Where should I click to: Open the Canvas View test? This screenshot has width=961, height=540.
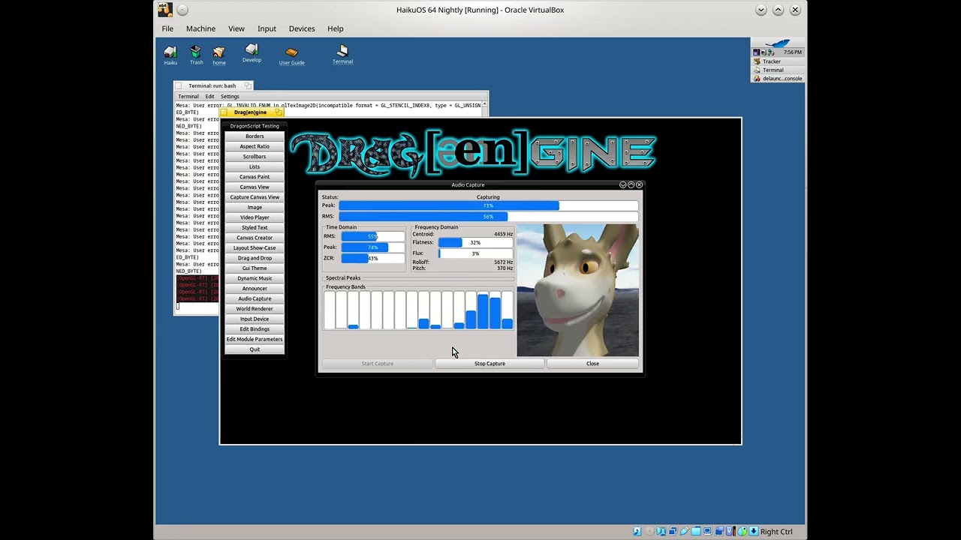(255, 187)
